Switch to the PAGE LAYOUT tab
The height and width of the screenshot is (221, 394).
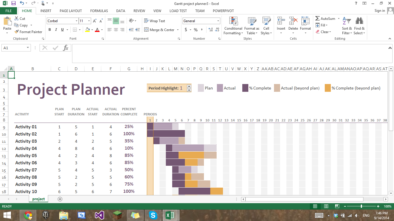pos(71,11)
